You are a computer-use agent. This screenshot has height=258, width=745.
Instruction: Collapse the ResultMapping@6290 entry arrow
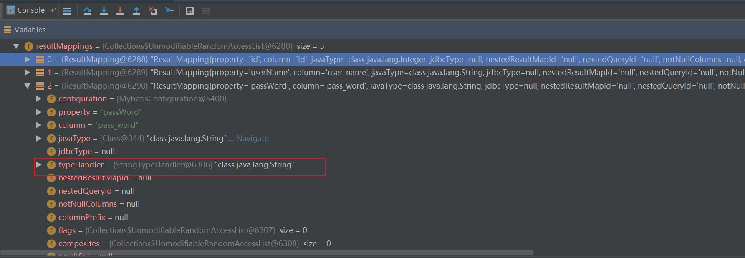tap(28, 86)
